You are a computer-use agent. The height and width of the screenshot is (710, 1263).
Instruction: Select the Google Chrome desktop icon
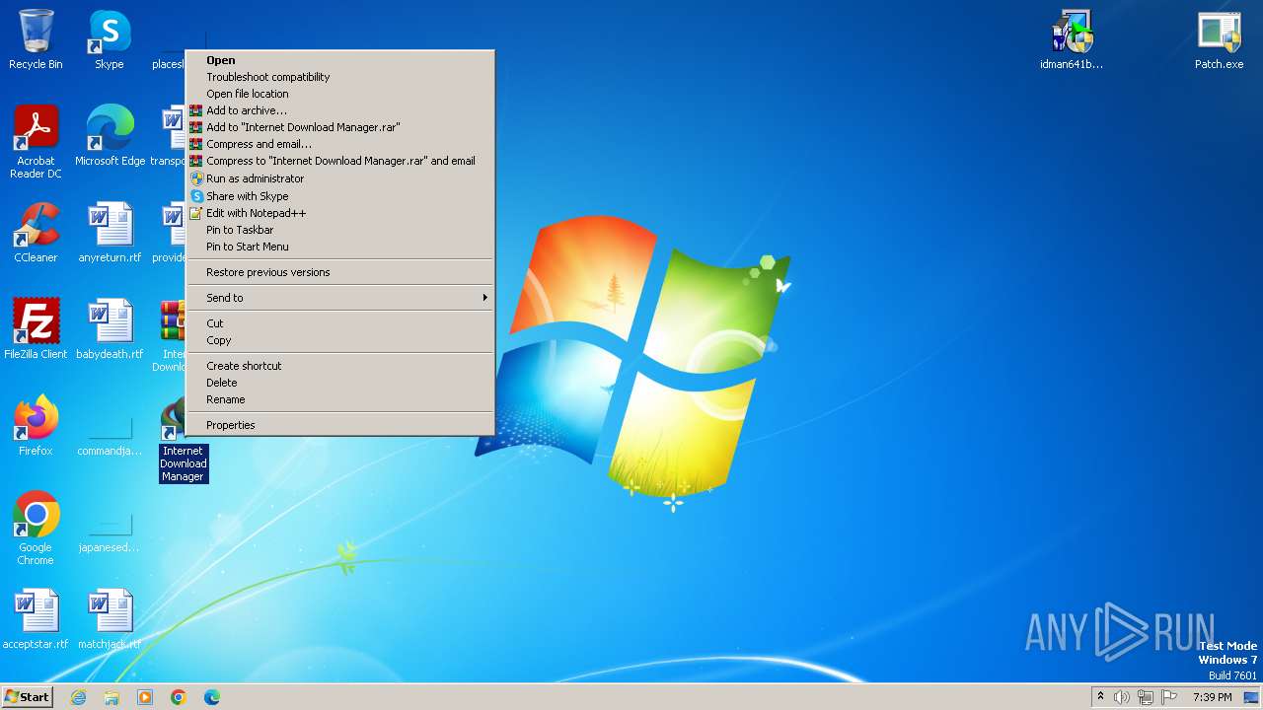point(36,528)
